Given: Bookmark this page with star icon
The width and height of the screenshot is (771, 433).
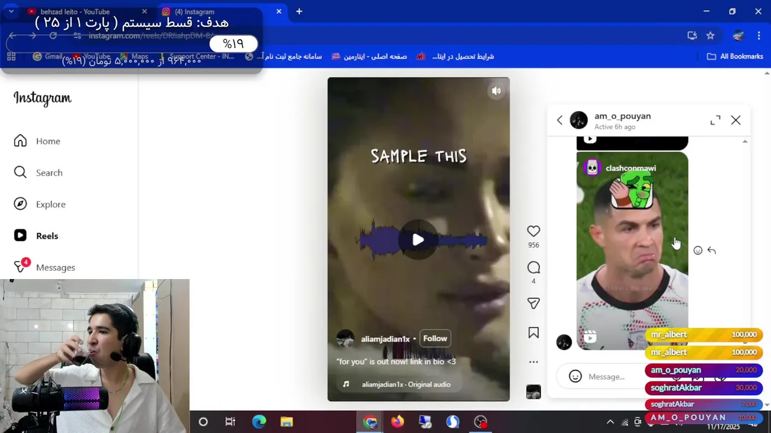Looking at the screenshot, I should pos(710,35).
